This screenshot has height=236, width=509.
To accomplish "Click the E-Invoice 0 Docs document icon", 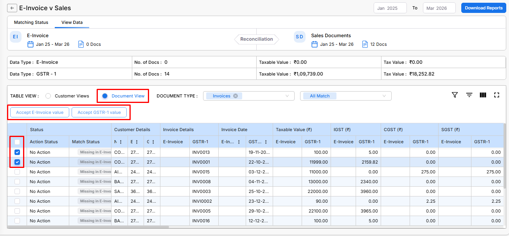I will point(81,44).
